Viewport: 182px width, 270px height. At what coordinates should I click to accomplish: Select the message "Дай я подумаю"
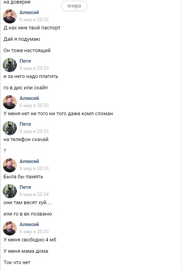click(x=22, y=39)
